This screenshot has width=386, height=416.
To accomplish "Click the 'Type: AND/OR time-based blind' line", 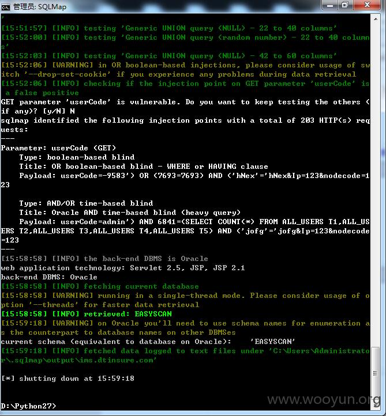I will point(86,203).
